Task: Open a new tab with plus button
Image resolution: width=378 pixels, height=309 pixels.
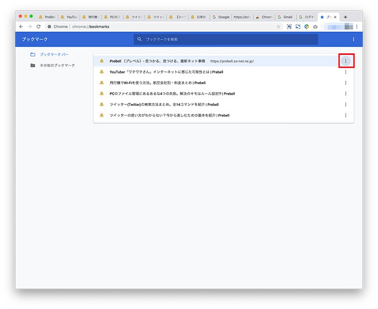Action: tap(346, 17)
